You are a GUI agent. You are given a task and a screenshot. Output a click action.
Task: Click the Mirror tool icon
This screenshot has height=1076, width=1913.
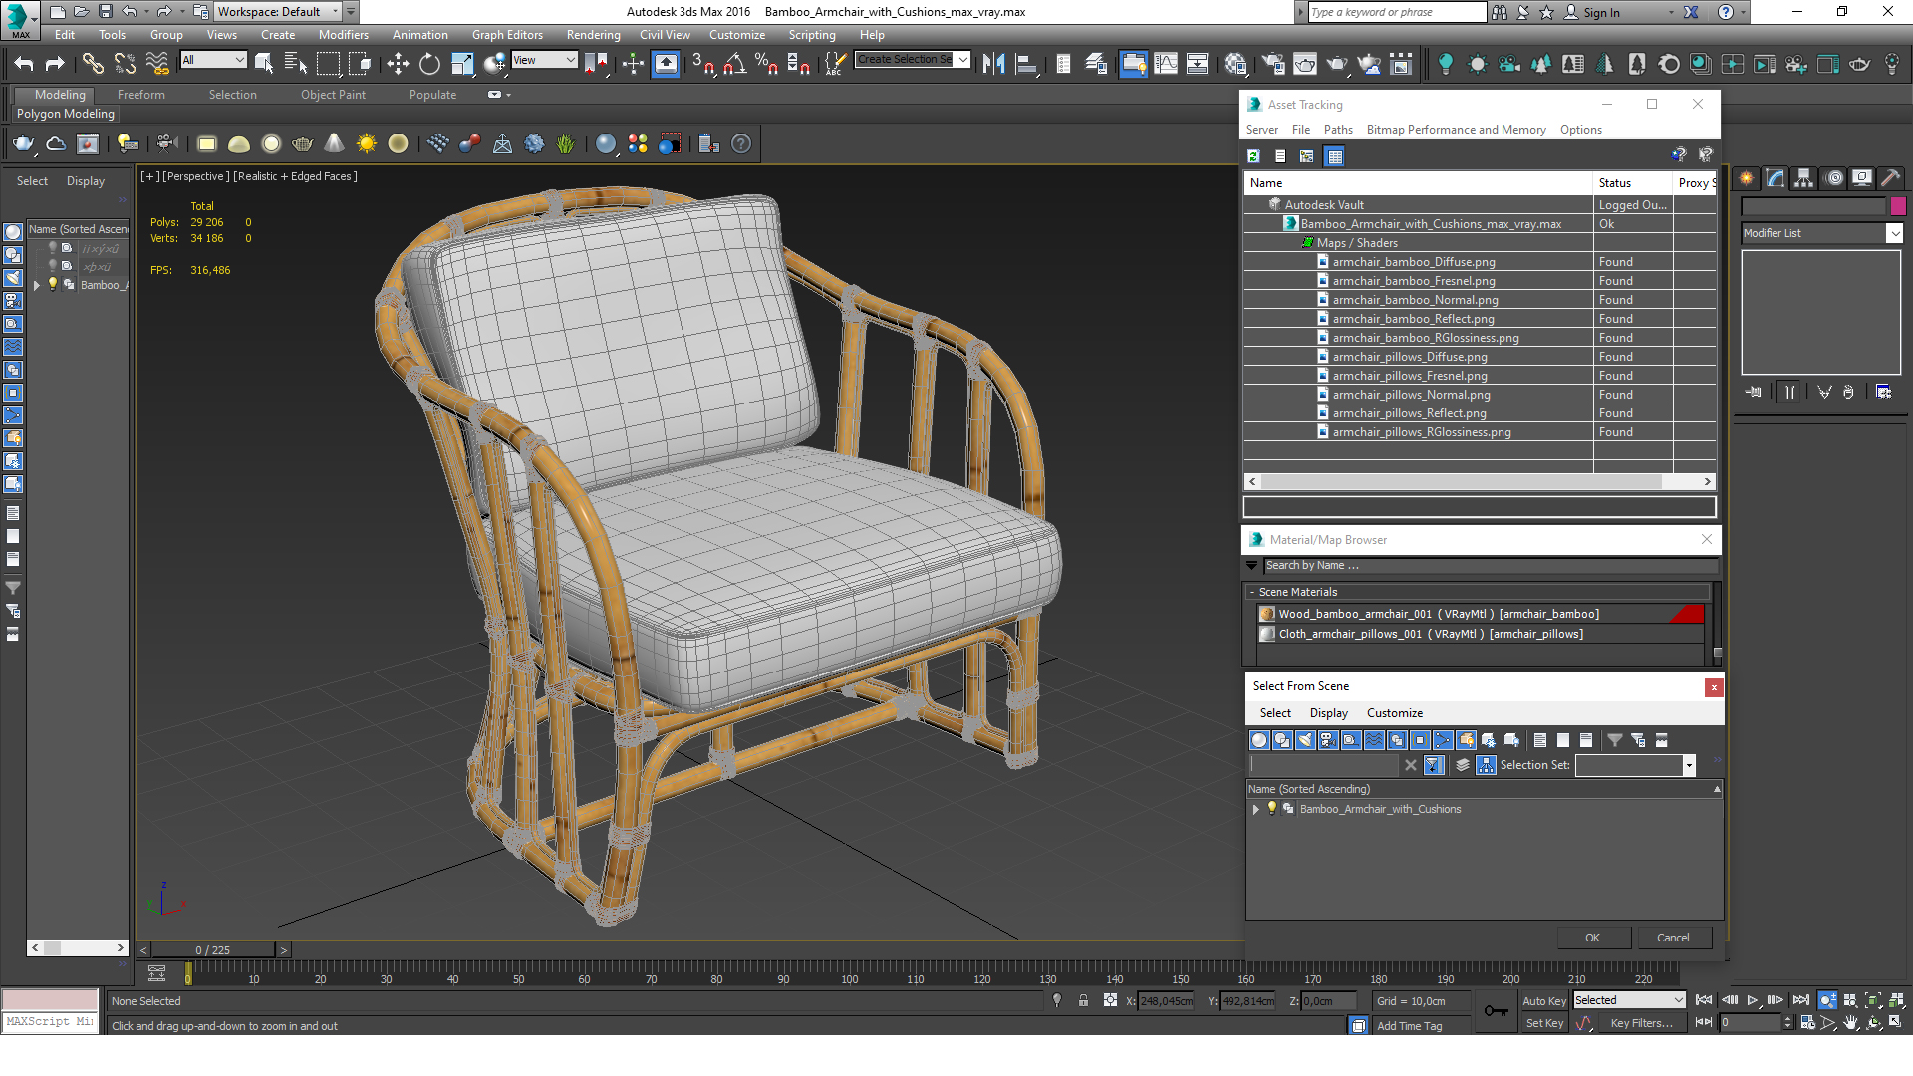click(x=993, y=64)
